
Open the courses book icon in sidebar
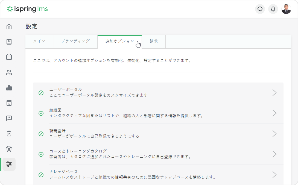click(x=9, y=42)
